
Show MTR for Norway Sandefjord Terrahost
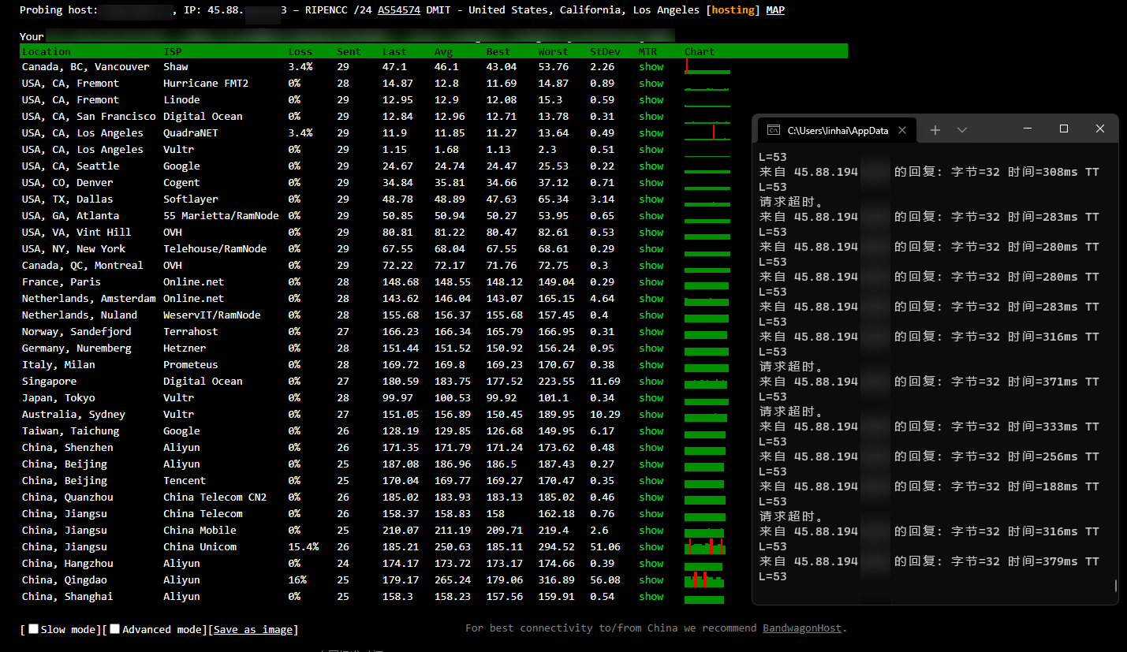click(651, 332)
